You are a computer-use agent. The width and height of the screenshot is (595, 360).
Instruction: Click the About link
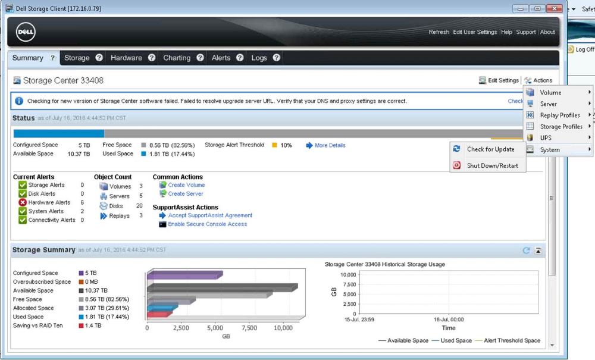pos(547,32)
